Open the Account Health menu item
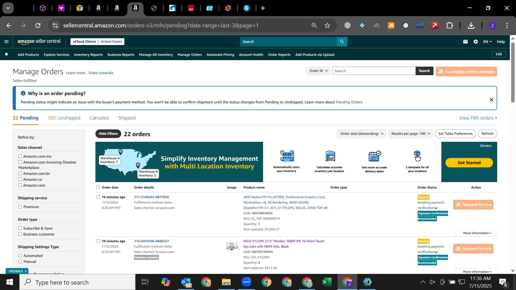The height and width of the screenshot is (290, 516). pos(251,55)
